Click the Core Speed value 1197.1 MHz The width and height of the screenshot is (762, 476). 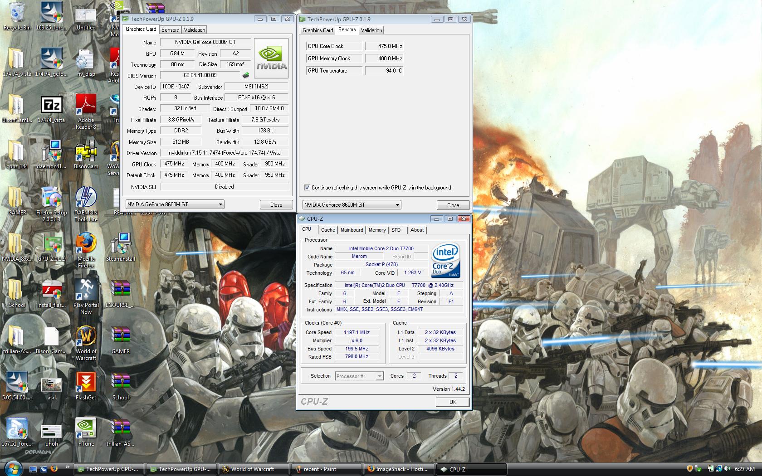pyautogui.click(x=357, y=332)
